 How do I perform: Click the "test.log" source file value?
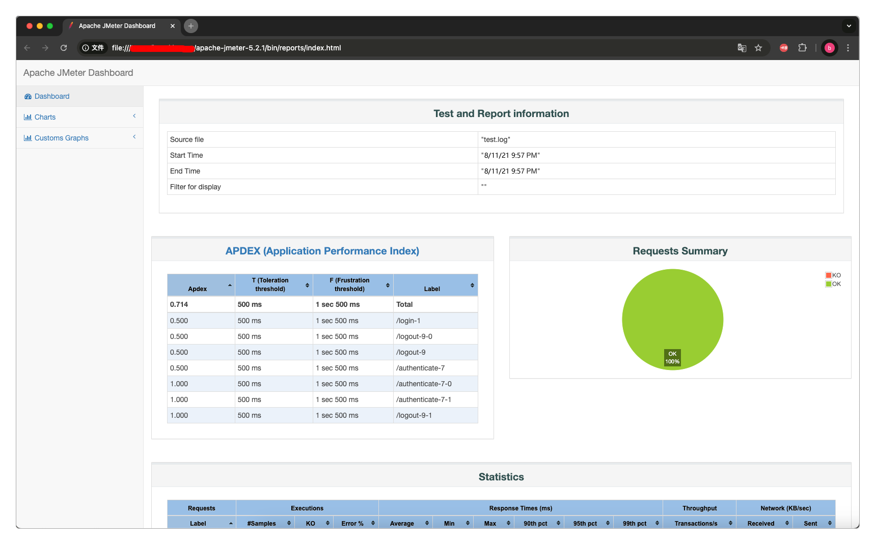(x=496, y=139)
